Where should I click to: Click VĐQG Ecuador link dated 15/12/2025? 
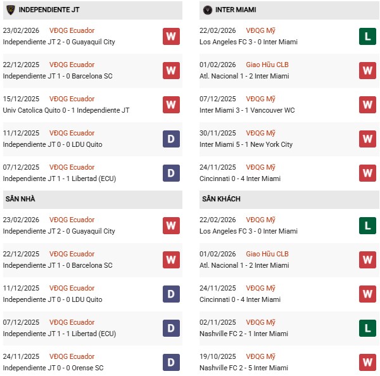coord(72,99)
